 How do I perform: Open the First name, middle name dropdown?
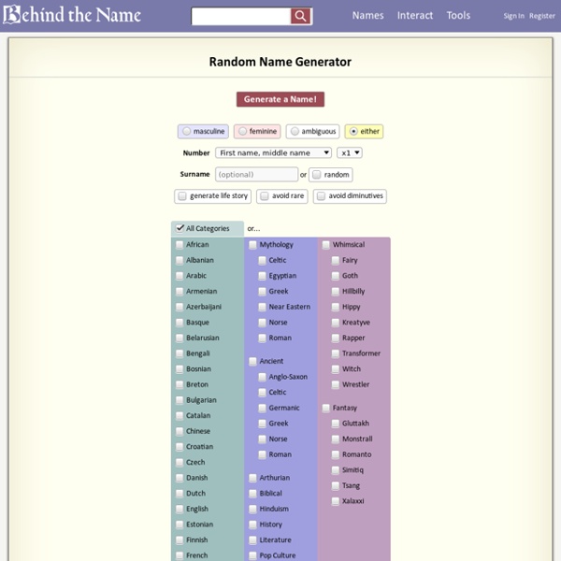(273, 152)
